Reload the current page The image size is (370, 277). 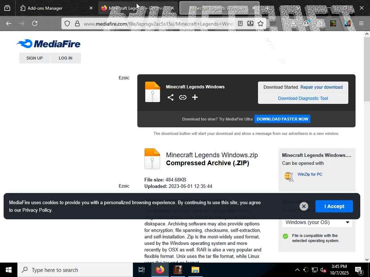click(35, 23)
